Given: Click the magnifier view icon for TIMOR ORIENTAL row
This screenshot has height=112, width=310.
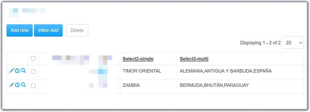Looking at the screenshot, I should [24, 71].
